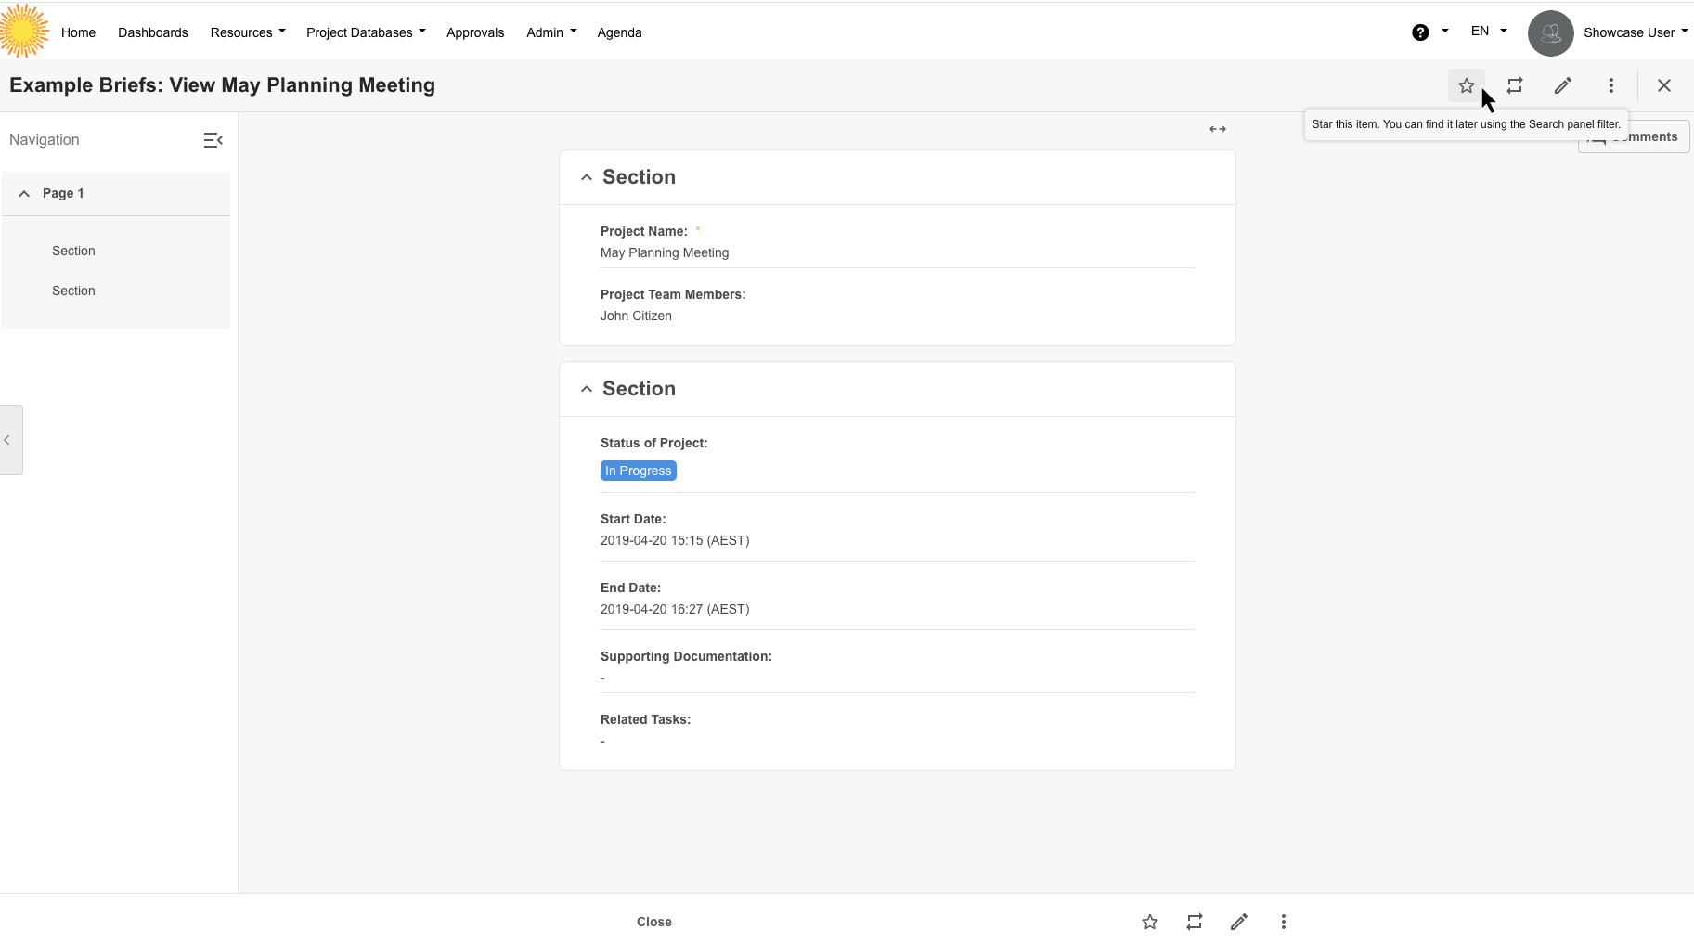Open the top three-dot more options menu
The image size is (1694, 943).
[x=1610, y=85]
